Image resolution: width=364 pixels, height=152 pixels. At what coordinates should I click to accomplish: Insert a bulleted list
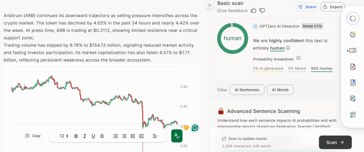tap(124, 136)
